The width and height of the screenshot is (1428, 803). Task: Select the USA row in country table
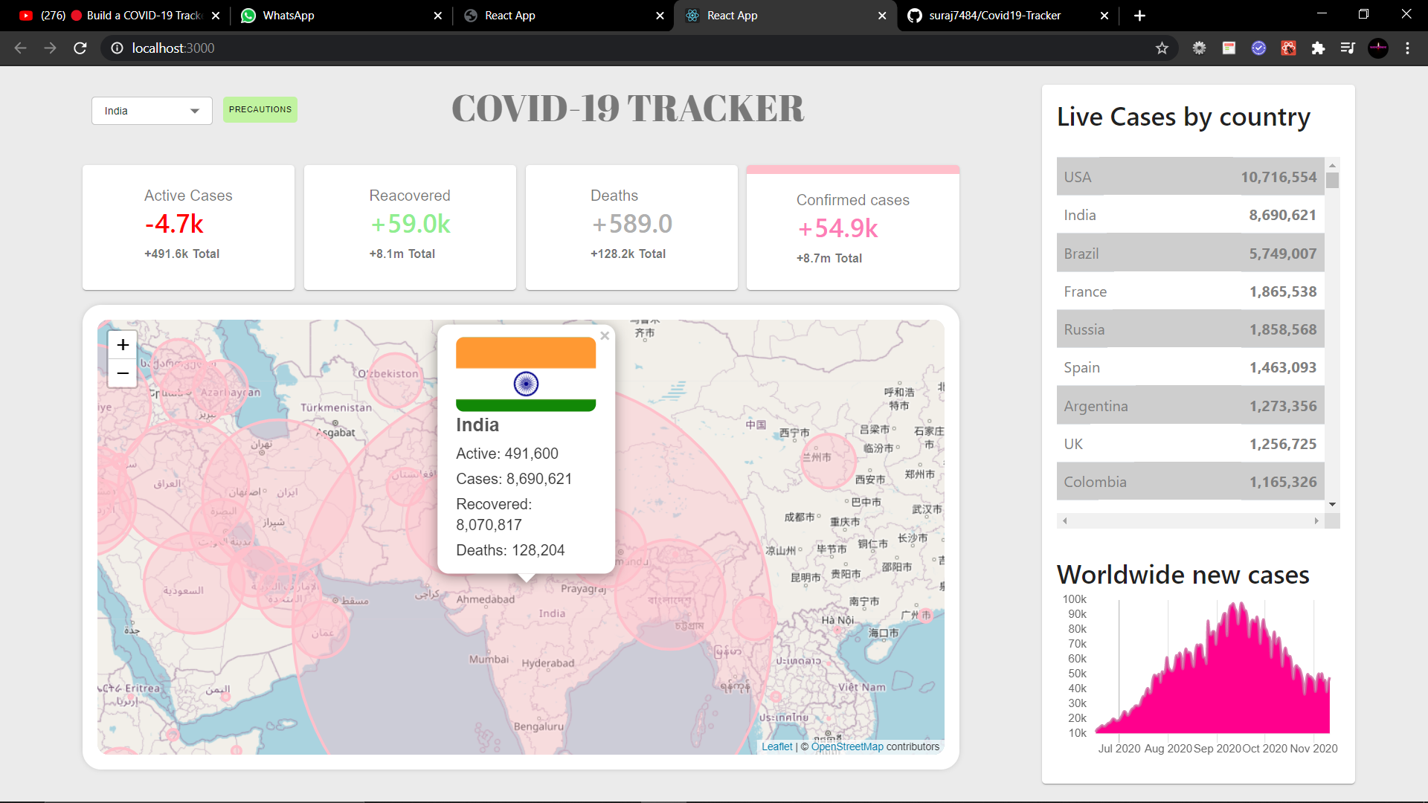click(x=1190, y=177)
